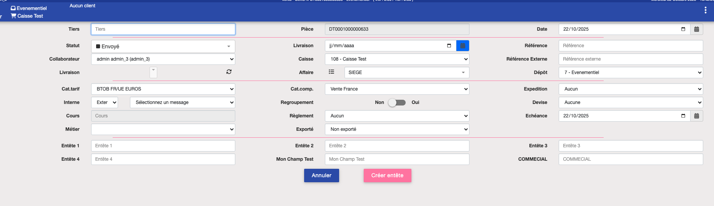This screenshot has width=714, height=206.
Task: Click the refresh icon in Livraison row
Action: click(x=229, y=72)
